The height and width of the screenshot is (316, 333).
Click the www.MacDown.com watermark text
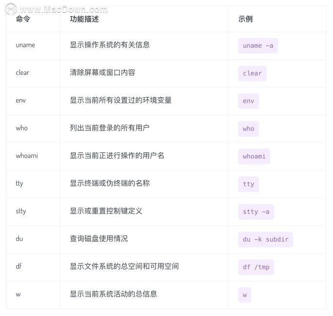[x=64, y=10]
